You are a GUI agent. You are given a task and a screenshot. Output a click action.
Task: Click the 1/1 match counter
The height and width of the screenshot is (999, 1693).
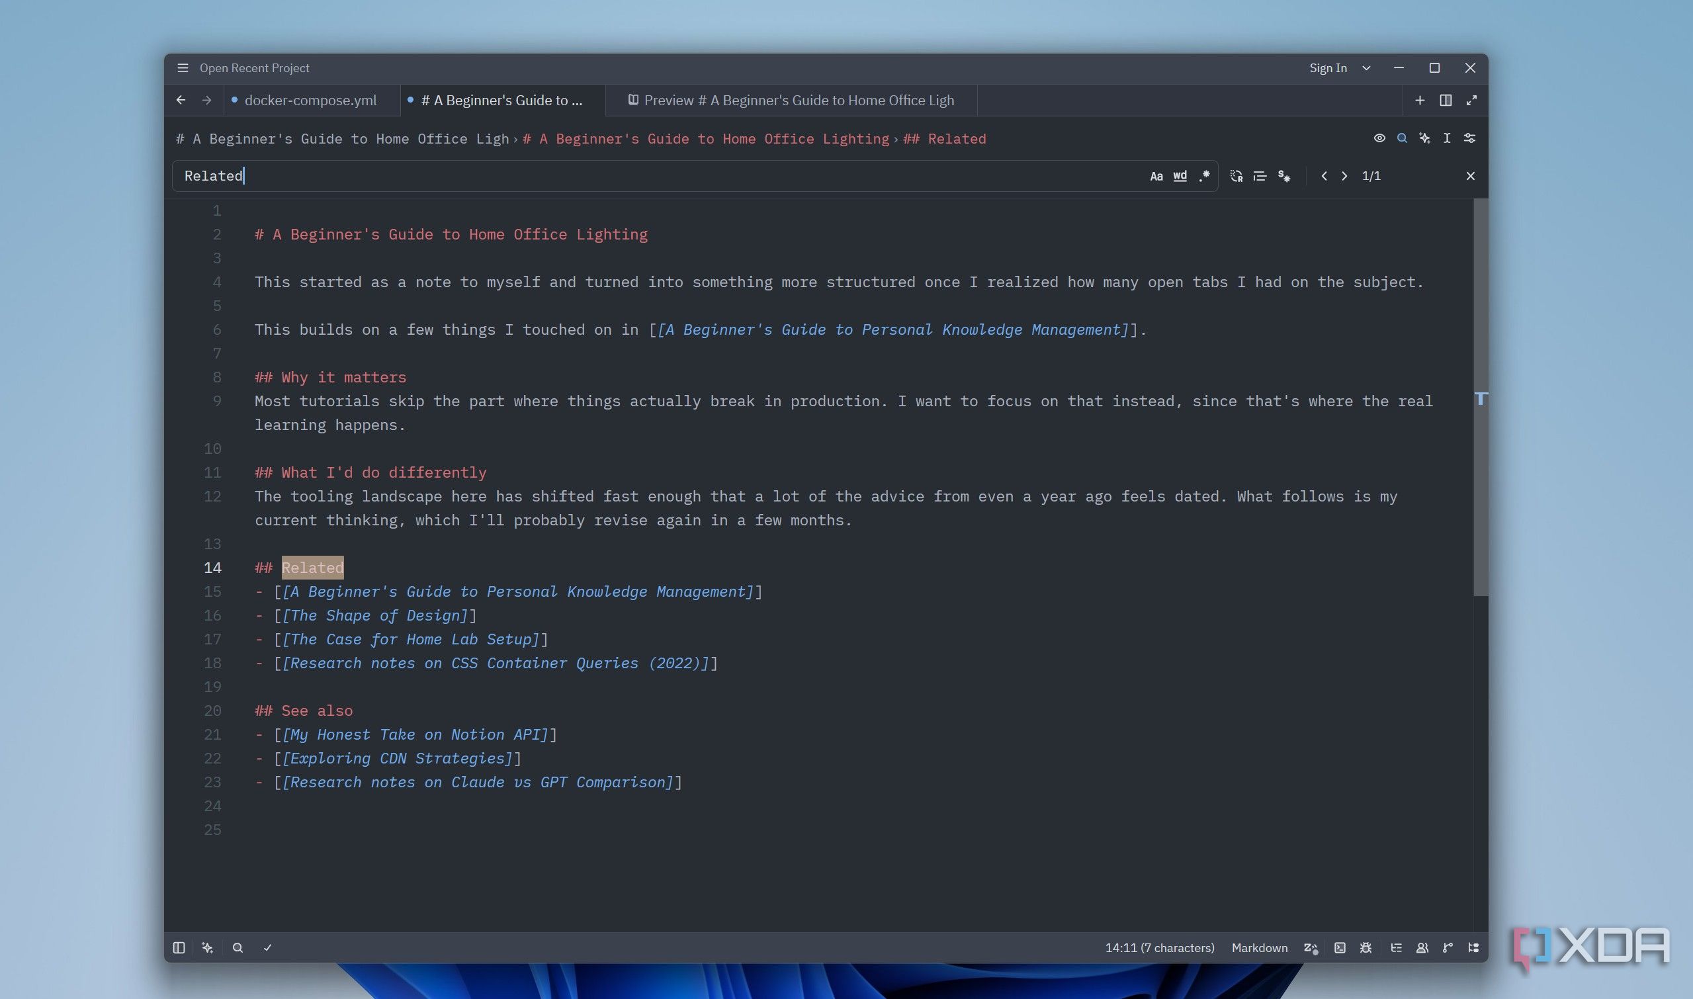pyautogui.click(x=1371, y=176)
